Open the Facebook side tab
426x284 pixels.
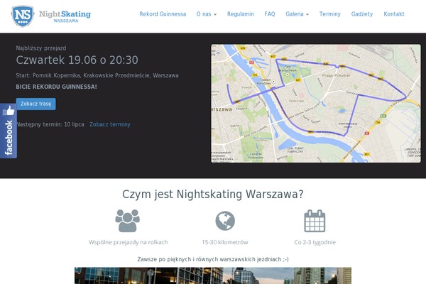9,131
